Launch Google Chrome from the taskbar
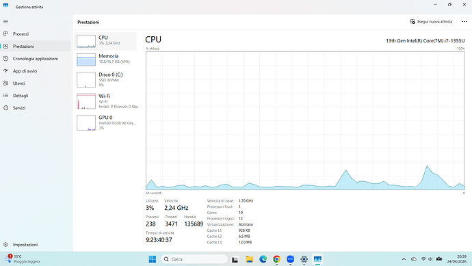The image size is (472, 266). click(276, 259)
